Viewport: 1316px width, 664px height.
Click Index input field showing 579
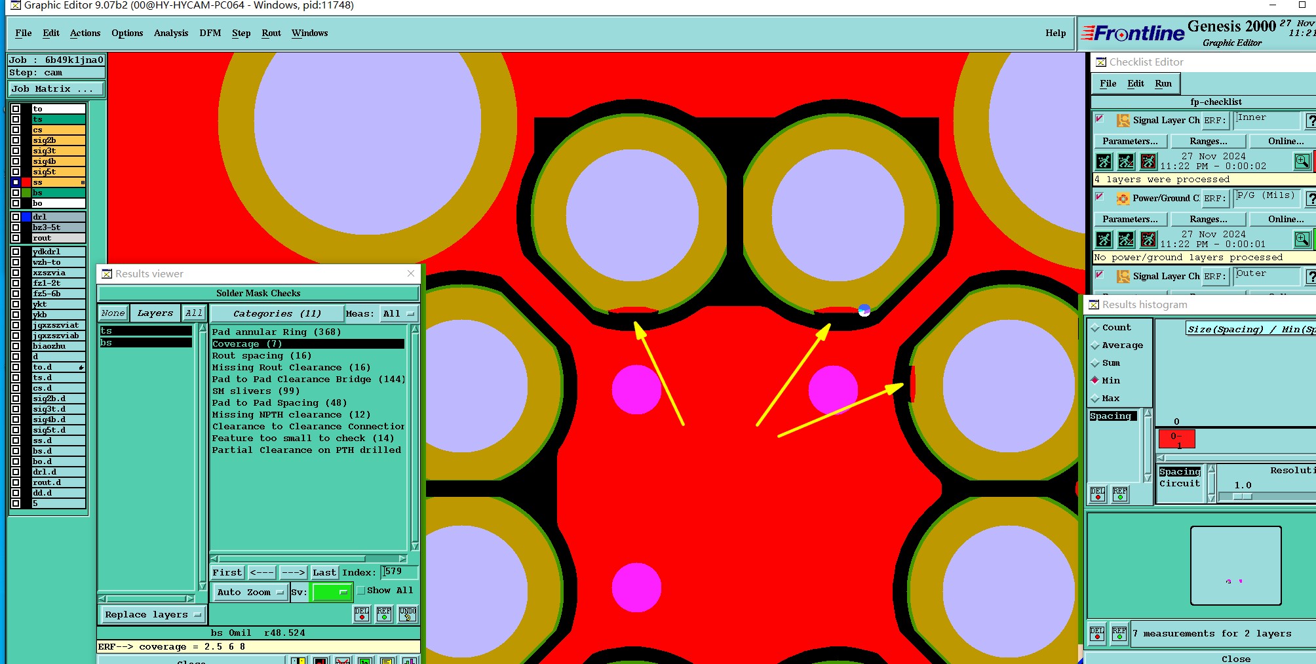[x=400, y=572]
